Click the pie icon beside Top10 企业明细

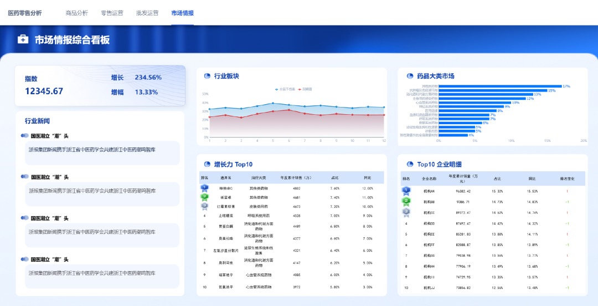tap(410, 164)
